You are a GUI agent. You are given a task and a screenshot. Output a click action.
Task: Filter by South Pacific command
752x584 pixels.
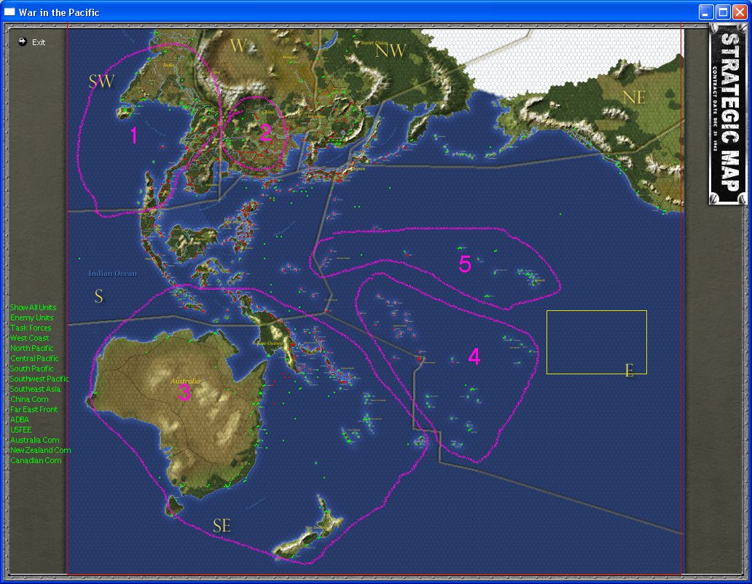31,368
